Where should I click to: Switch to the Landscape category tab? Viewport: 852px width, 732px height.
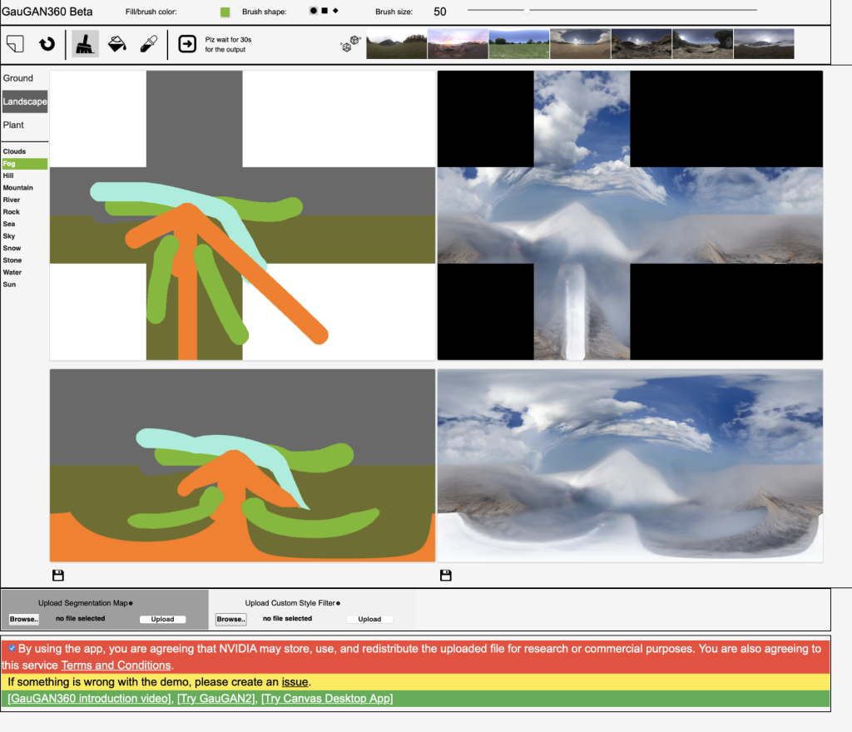[x=24, y=101]
